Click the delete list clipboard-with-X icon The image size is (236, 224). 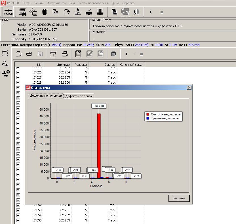100,54
